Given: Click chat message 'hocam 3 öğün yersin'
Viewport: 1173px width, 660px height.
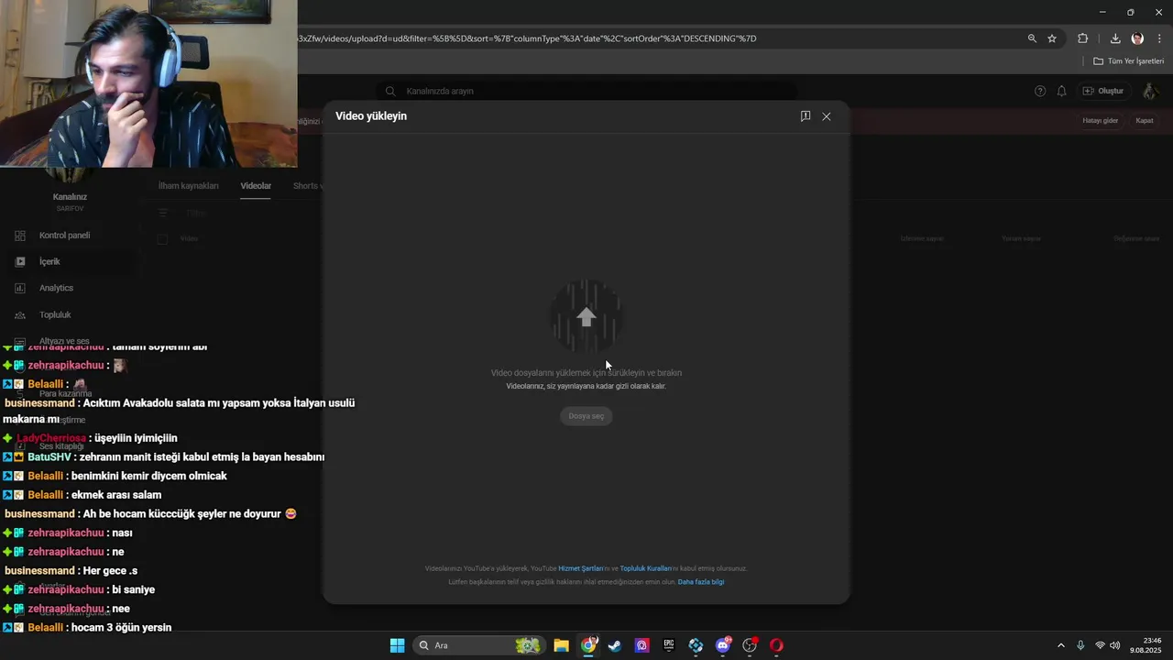Looking at the screenshot, I should [121, 628].
